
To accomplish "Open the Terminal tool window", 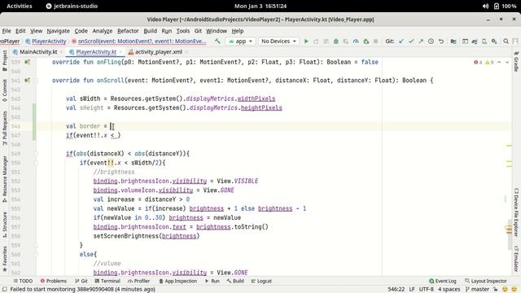I will point(107,281).
